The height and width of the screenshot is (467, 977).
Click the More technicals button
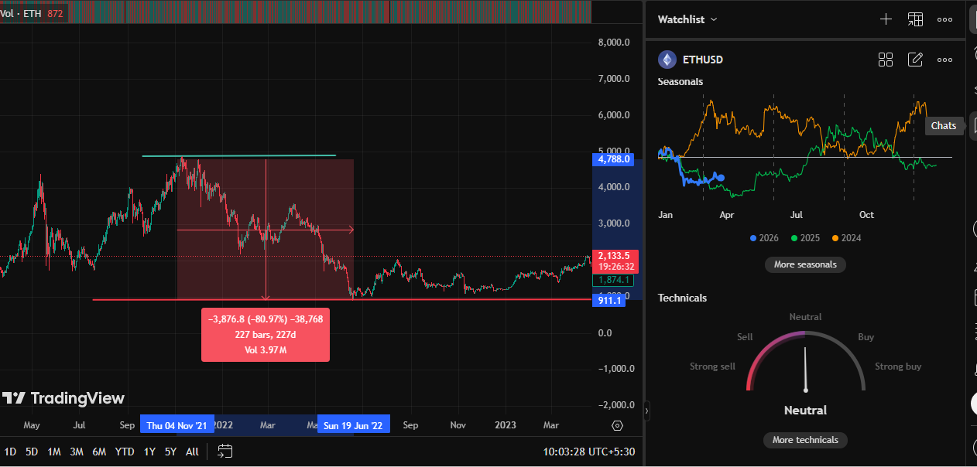coord(805,440)
